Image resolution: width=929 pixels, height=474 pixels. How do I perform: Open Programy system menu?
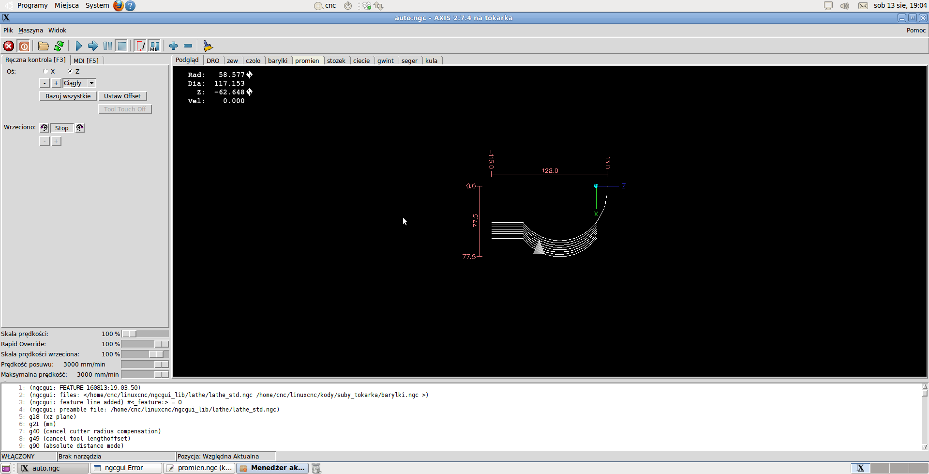click(32, 5)
